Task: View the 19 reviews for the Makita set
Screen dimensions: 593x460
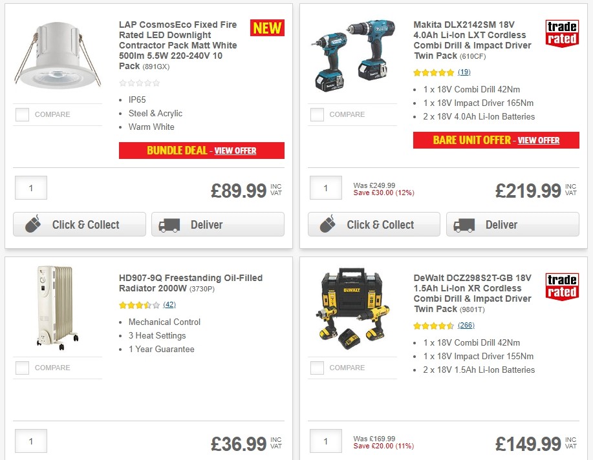Action: 464,72
